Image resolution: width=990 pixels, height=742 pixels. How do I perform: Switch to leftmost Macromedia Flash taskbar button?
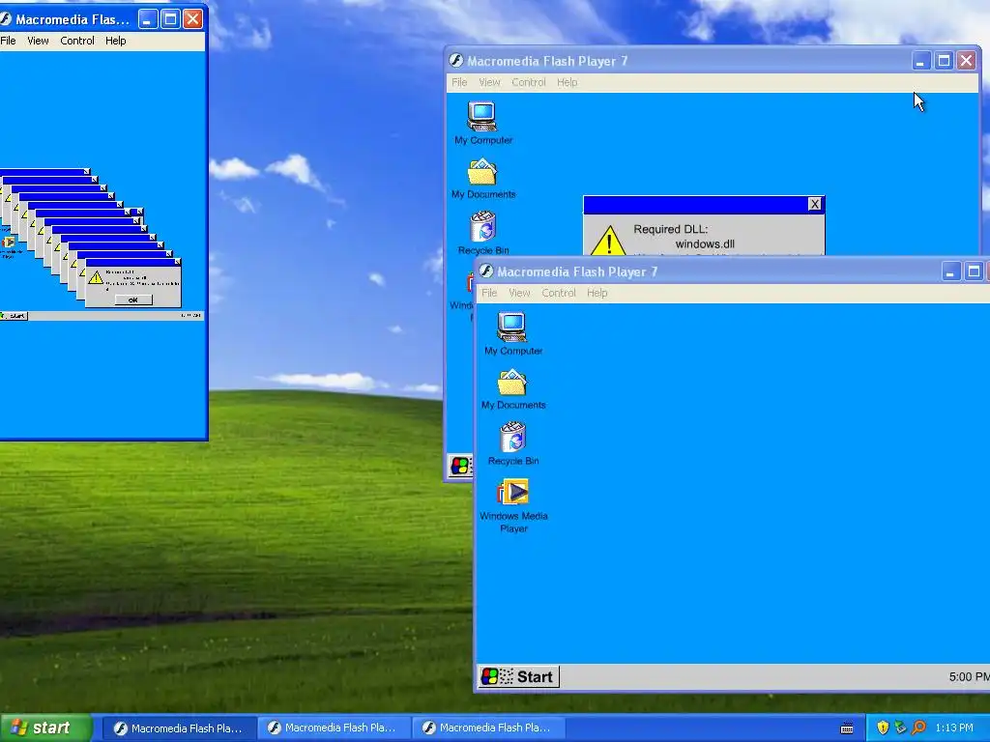(179, 728)
